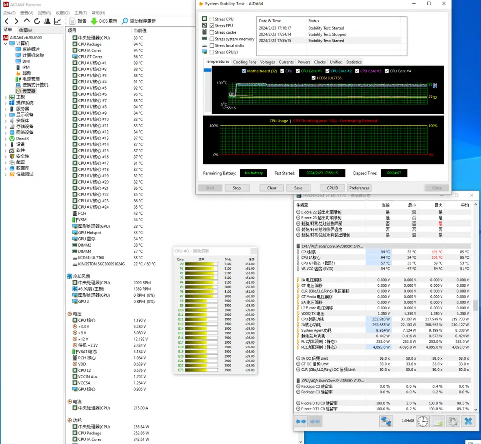Switch to the 收藏夹 favorites tab

point(25,30)
